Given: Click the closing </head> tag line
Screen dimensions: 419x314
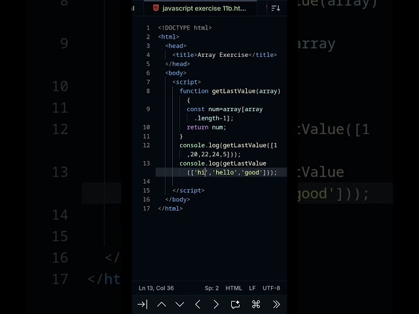Looking at the screenshot, I should (x=177, y=64).
